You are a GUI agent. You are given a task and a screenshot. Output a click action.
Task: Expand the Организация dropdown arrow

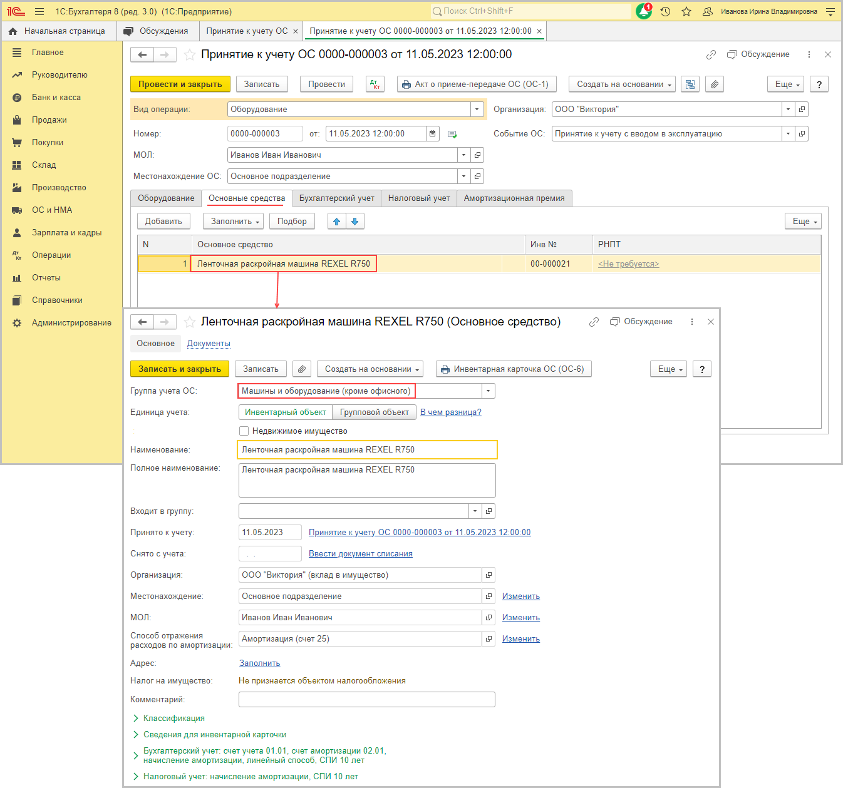click(788, 110)
